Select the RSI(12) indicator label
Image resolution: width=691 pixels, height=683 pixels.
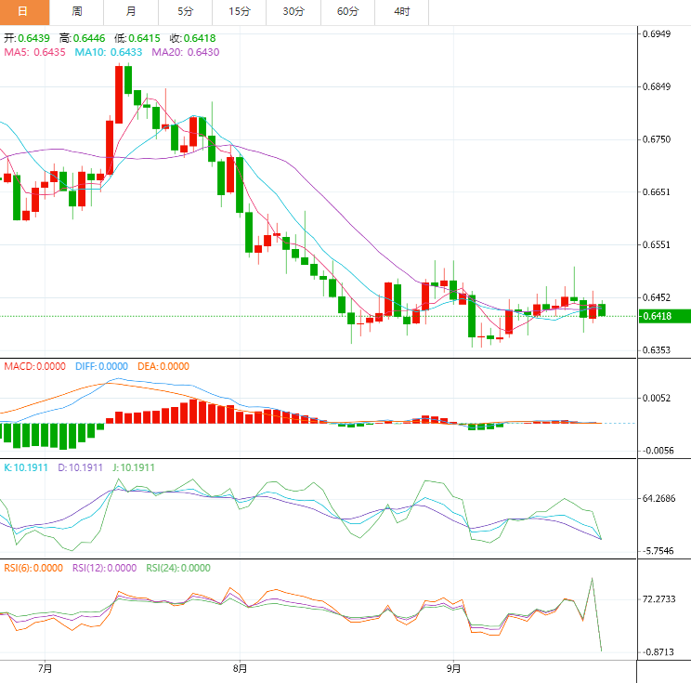[x=103, y=568]
